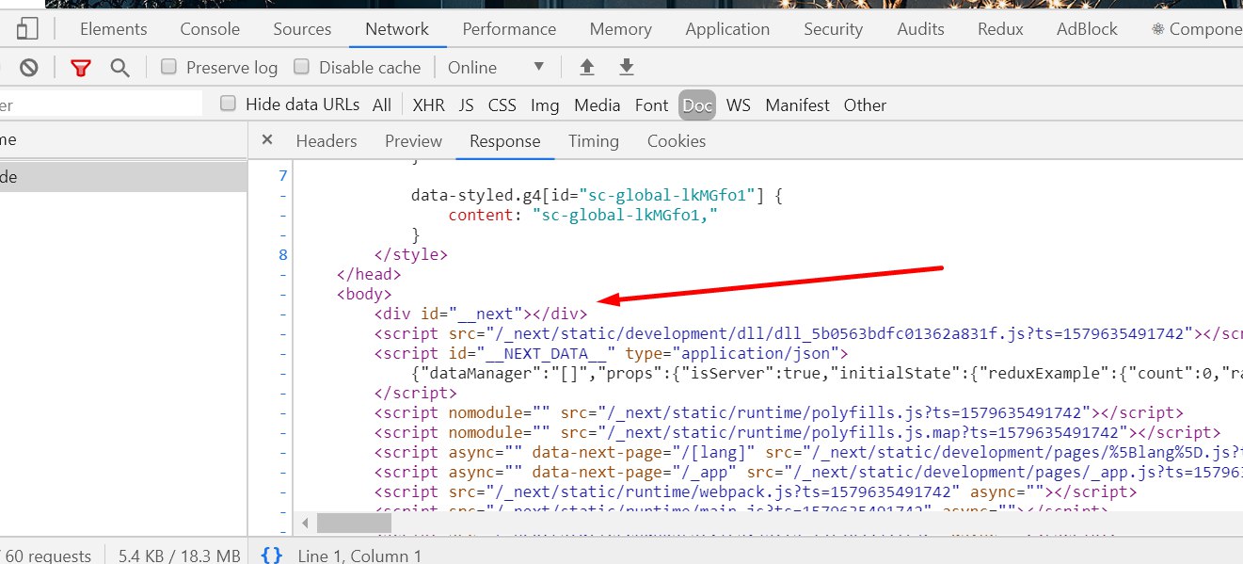Viewport: 1243px width, 564px height.
Task: Click the closing head tag line
Action: 369,274
